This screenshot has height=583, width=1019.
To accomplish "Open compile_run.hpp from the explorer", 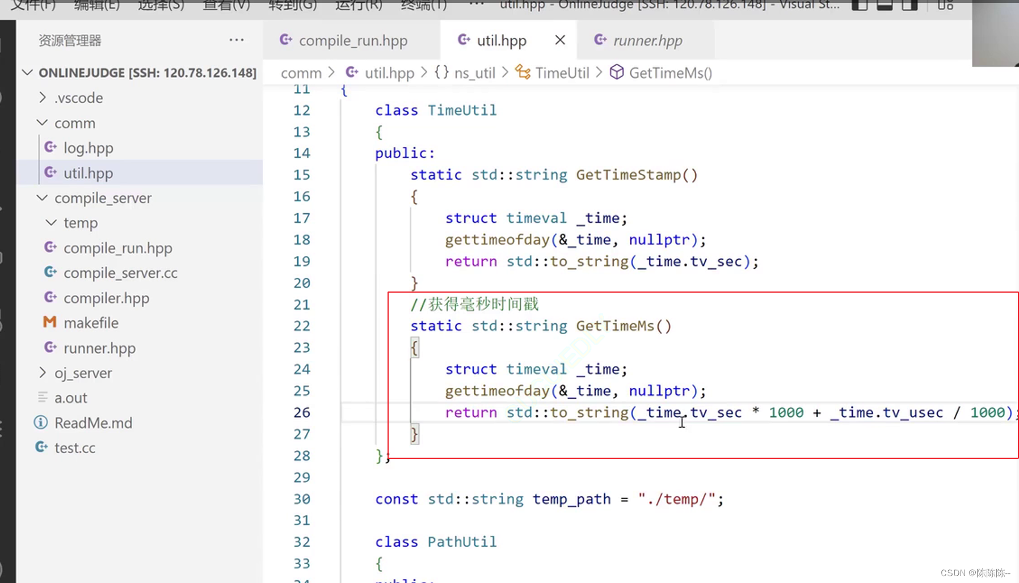I will pos(118,248).
